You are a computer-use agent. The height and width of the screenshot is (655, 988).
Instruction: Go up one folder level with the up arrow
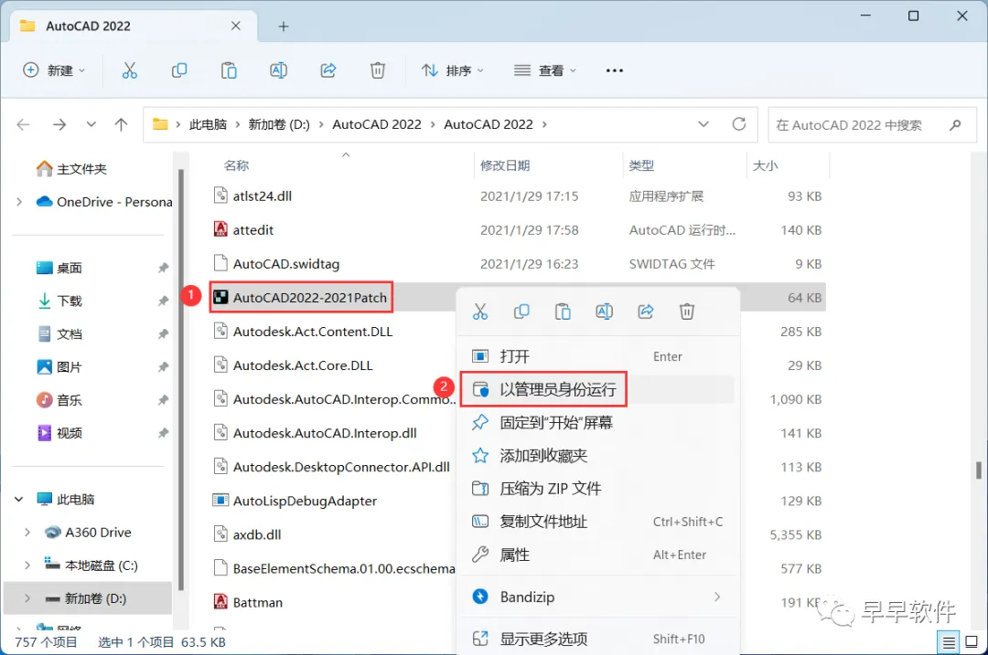[121, 124]
